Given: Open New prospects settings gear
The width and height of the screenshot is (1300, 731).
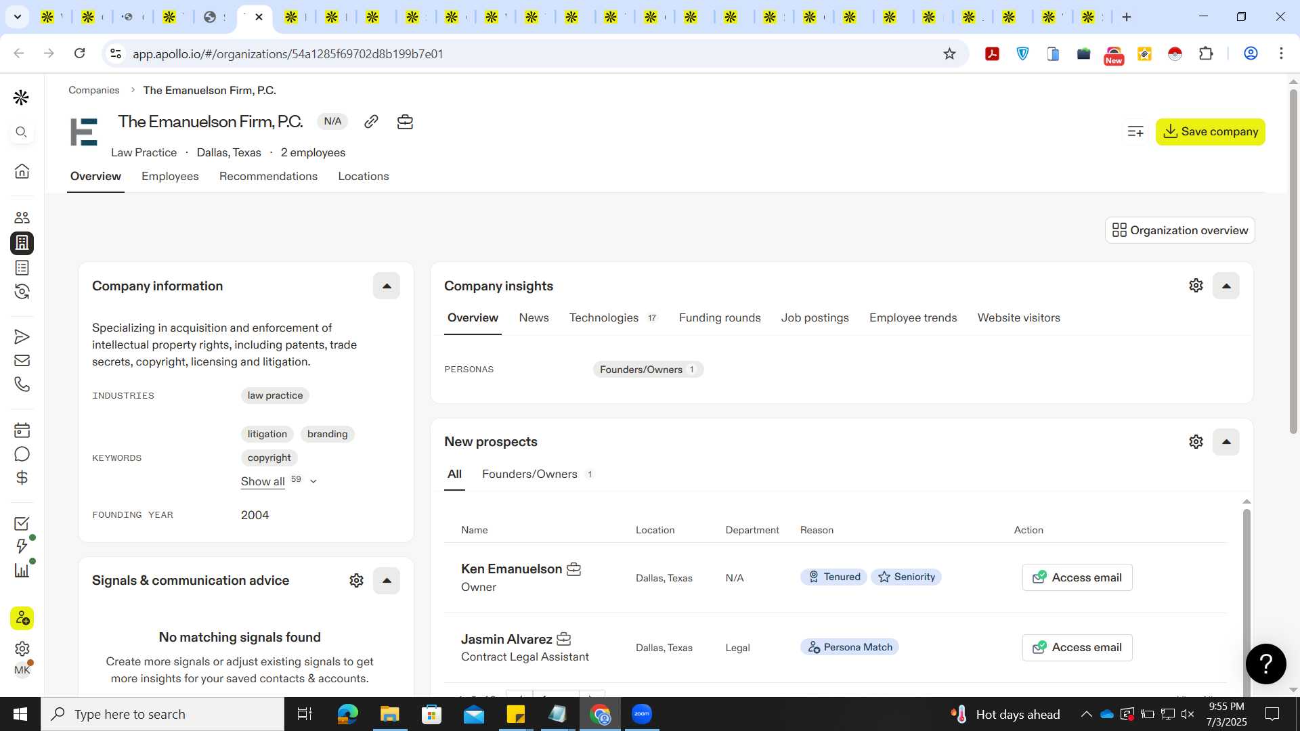Looking at the screenshot, I should [x=1196, y=442].
